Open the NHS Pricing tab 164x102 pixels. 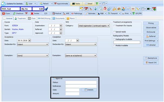[x=44, y=18]
